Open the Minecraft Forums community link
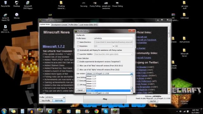 144,58
